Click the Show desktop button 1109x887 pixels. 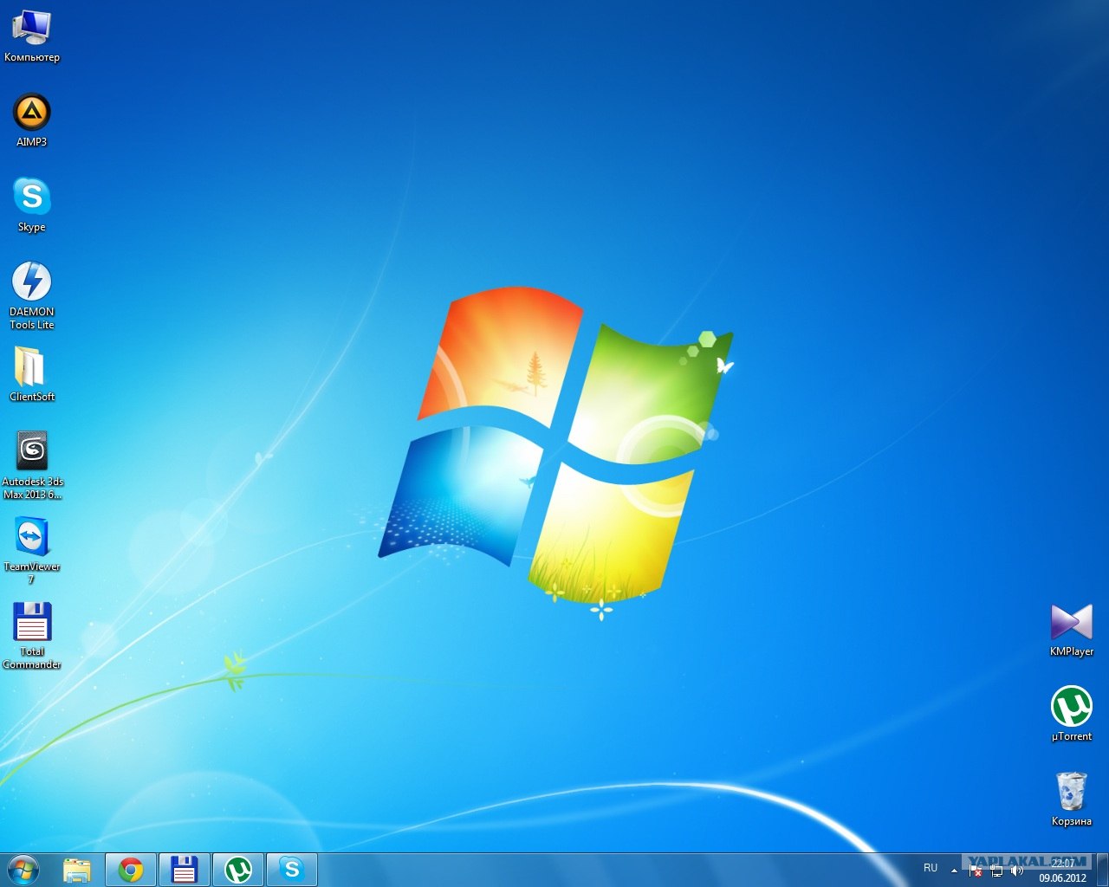pyautogui.click(x=1102, y=870)
